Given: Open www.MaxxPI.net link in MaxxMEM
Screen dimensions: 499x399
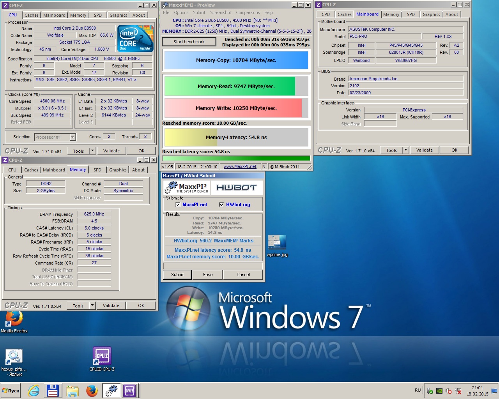Looking at the screenshot, I should (240, 166).
